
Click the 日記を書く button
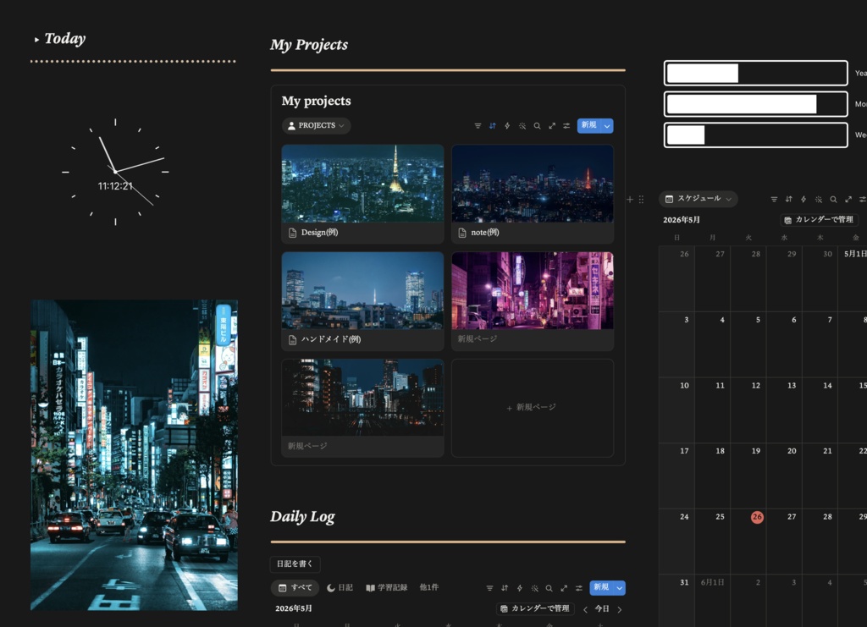(x=295, y=564)
